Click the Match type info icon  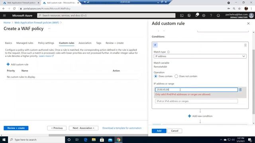pos(168,52)
